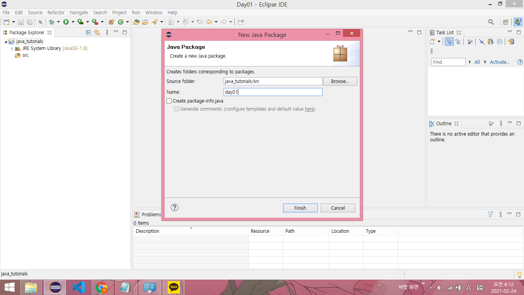Open the Debug dropdown arrow
The height and width of the screenshot is (295, 524).
[x=58, y=22]
